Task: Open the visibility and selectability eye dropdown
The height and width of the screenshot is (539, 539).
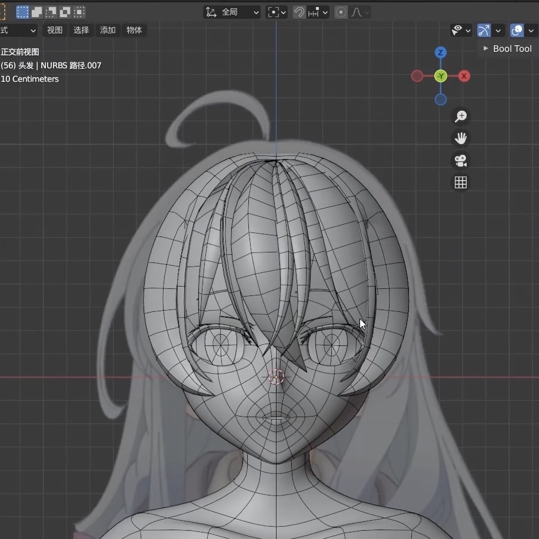Action: [461, 31]
